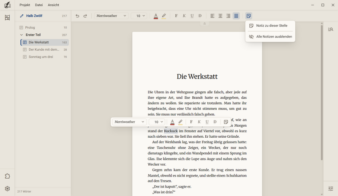
Task: Pick highlight color in floating toolbar
Action: point(180,122)
